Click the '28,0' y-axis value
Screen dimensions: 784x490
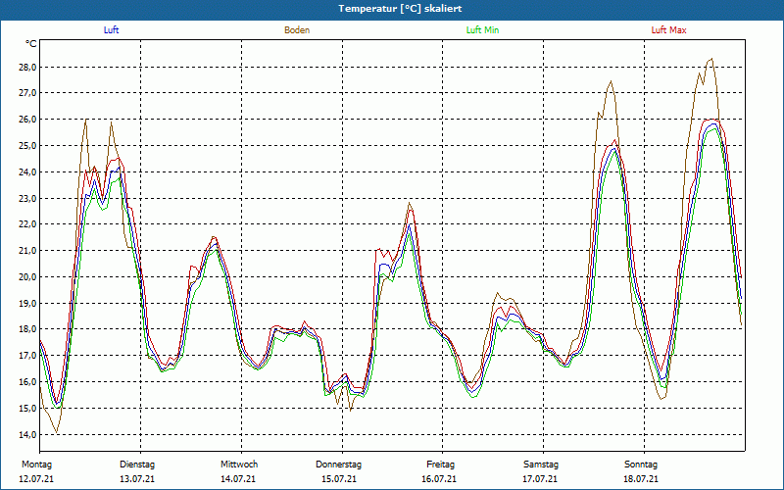[27, 67]
